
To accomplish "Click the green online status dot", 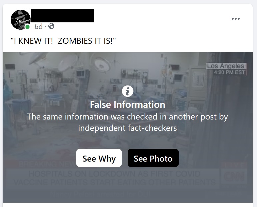I will tap(28, 27).
